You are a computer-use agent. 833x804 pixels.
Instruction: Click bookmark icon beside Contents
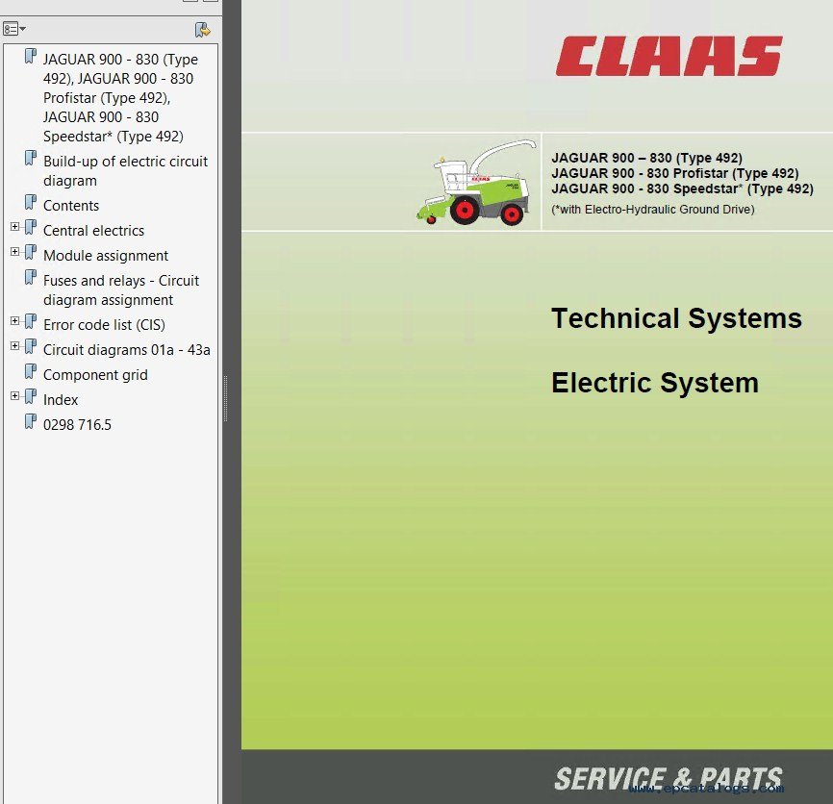pyautogui.click(x=31, y=202)
